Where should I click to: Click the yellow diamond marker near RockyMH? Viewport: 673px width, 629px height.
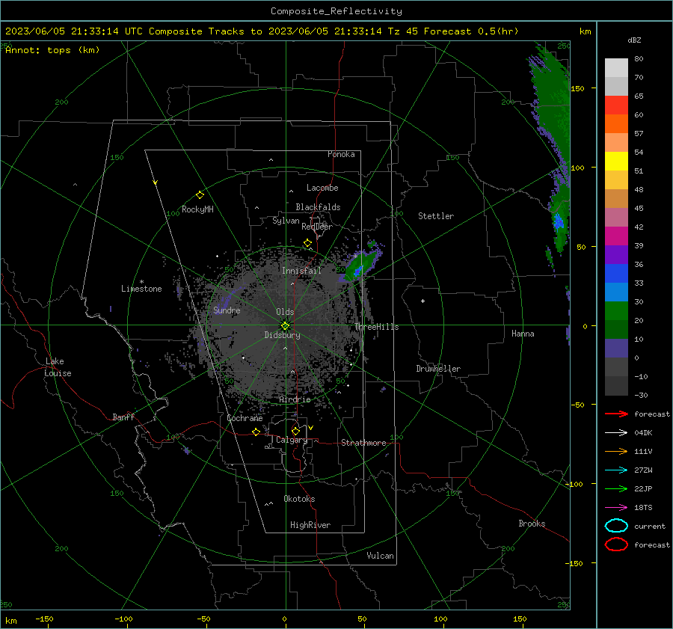tap(200, 195)
